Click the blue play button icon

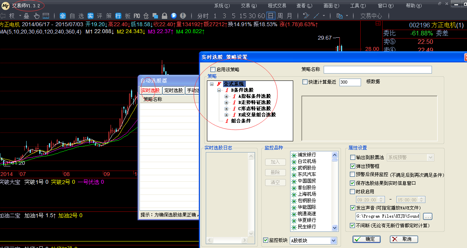174,16
